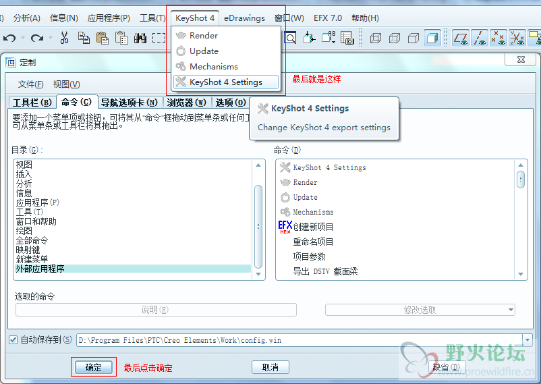541x384 pixels.
Task: Select 导出 DSTV 截面梁 command
Action: click(x=325, y=271)
